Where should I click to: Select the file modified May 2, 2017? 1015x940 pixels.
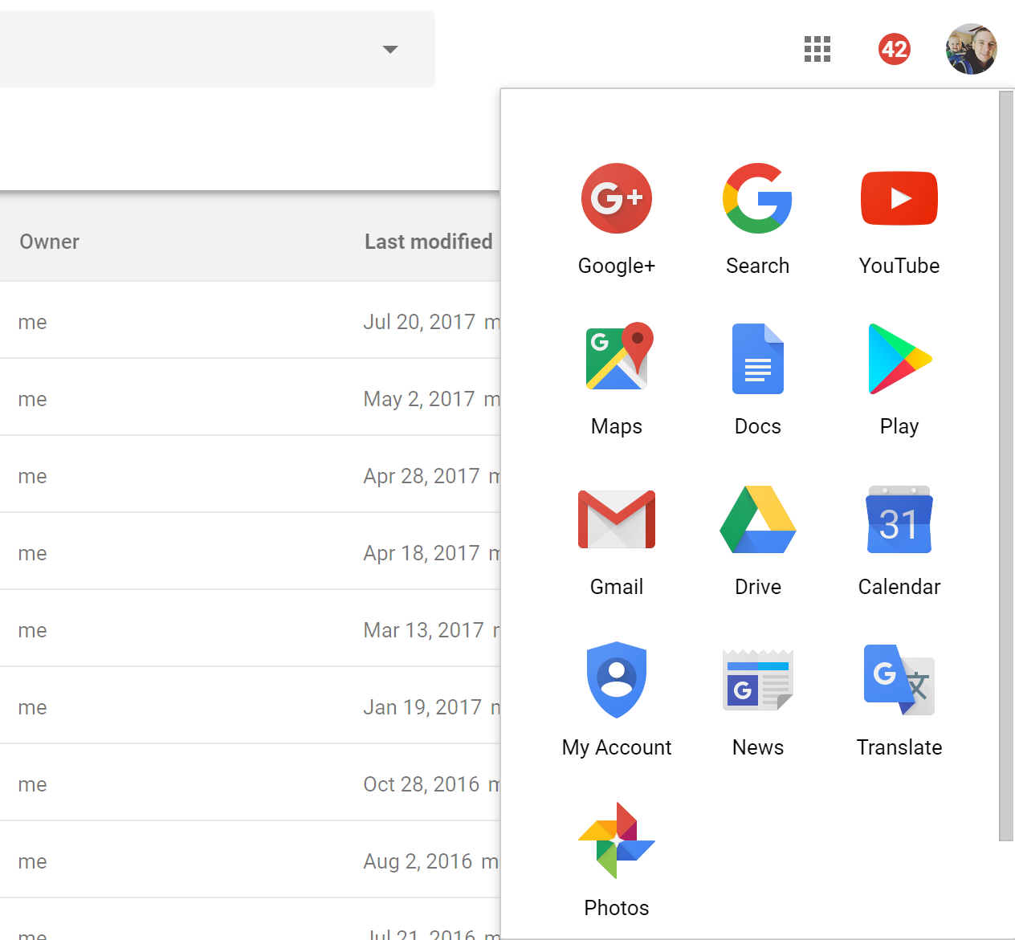(250, 397)
